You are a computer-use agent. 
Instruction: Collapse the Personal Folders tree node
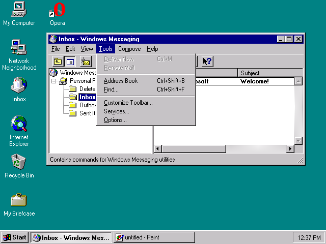[x=54, y=81]
